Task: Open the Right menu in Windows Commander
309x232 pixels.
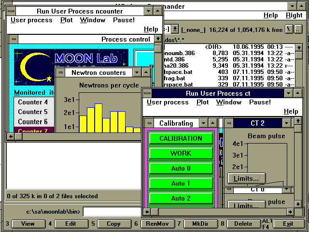Action: 294,15
